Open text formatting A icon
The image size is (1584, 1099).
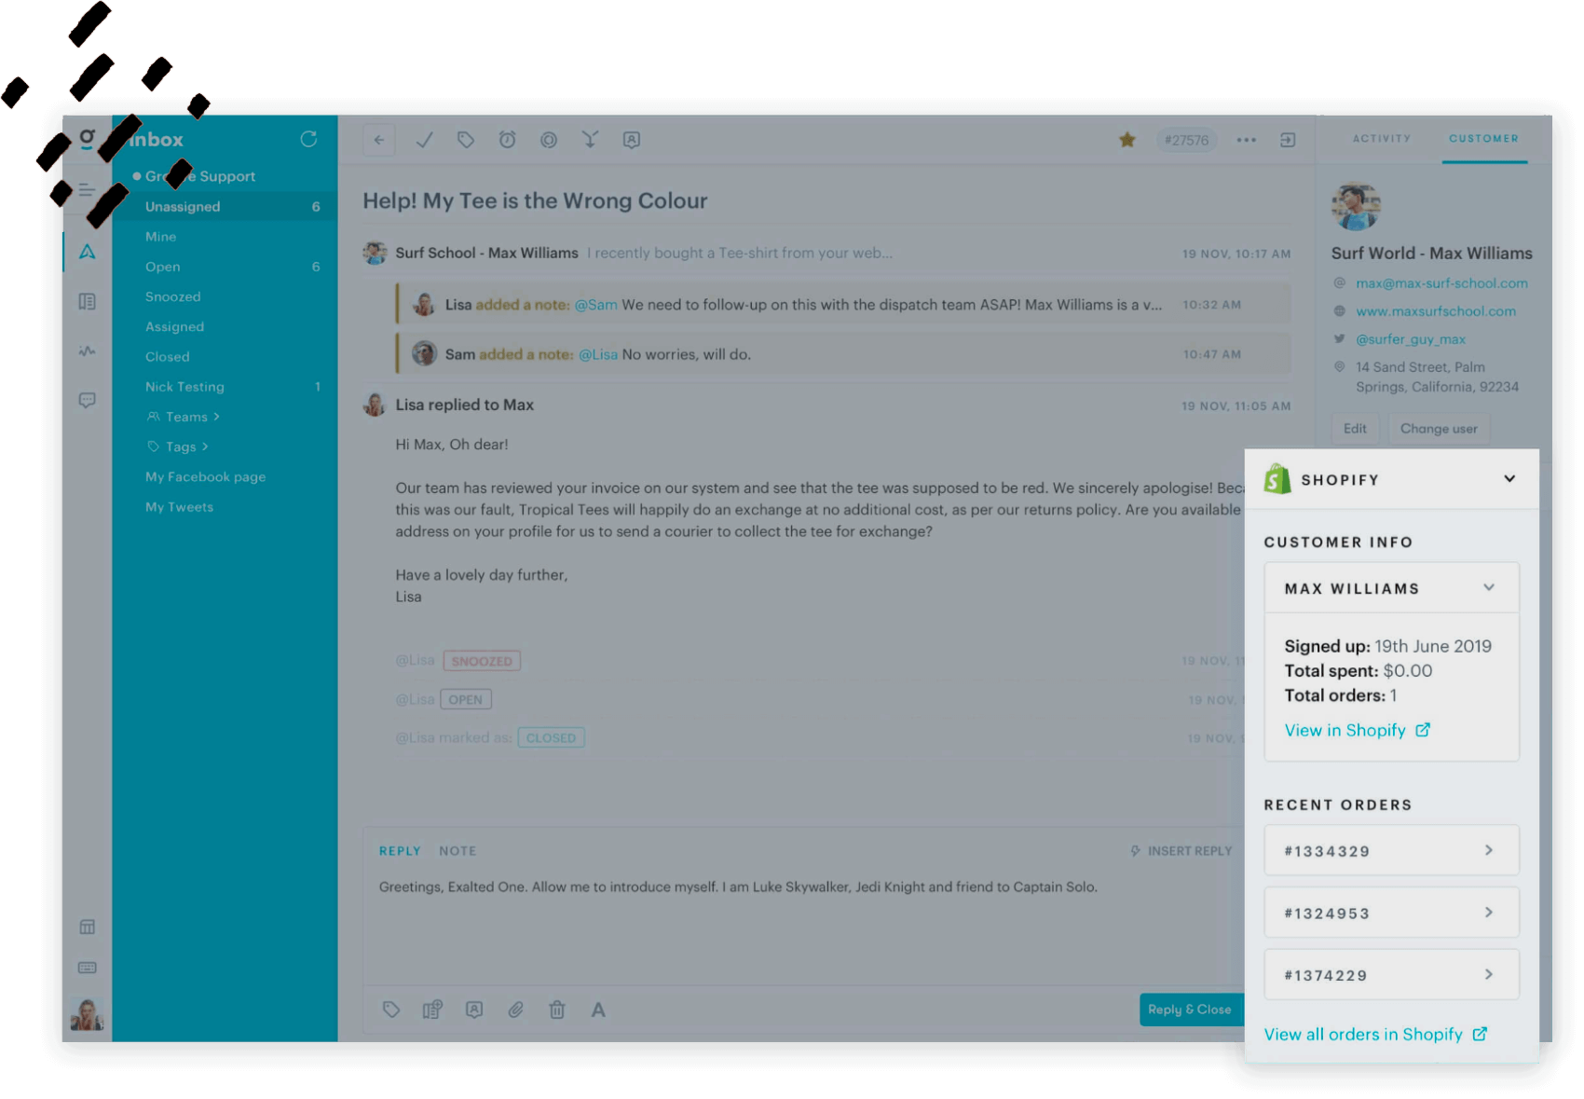pyautogui.click(x=598, y=1010)
